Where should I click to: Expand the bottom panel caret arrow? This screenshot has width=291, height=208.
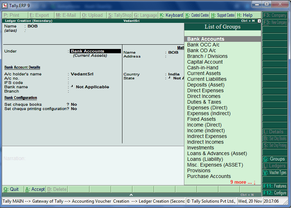coord(131,195)
